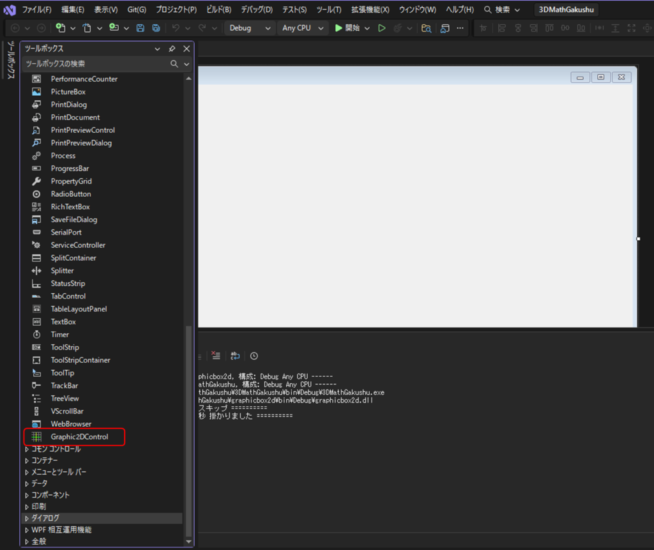Click the Save All toolbar icon
Screen dimensions: 654x550
pyautogui.click(x=156, y=28)
